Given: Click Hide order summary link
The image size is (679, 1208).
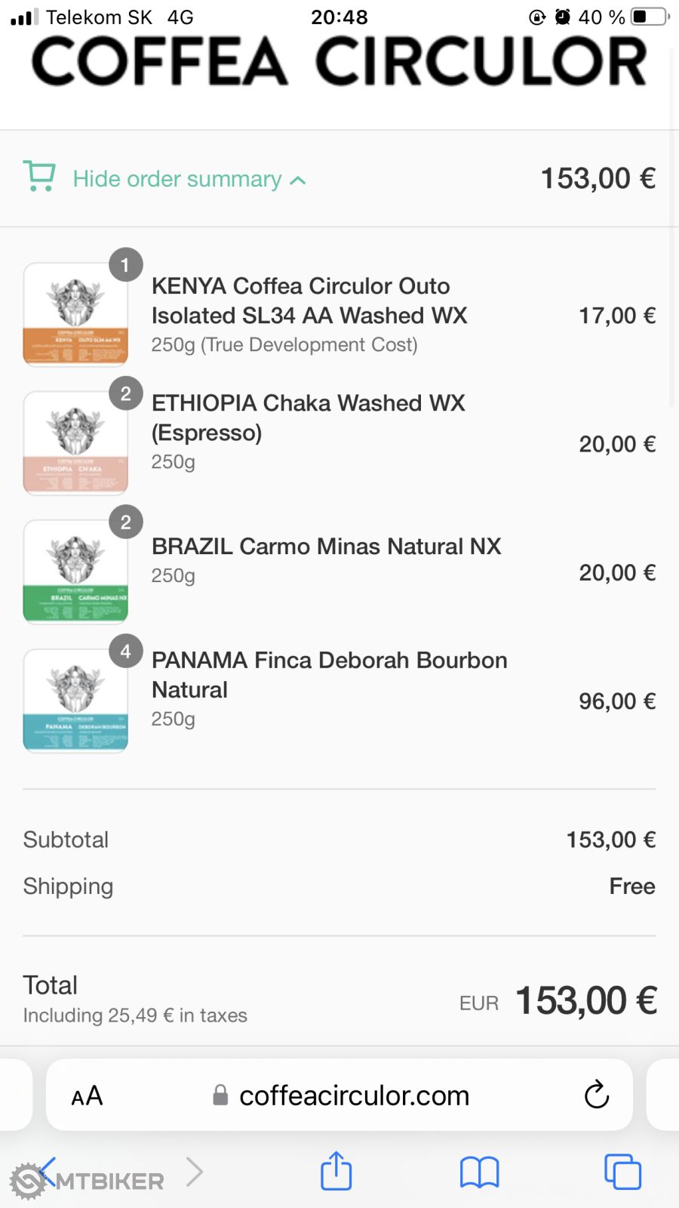Looking at the screenshot, I should (177, 179).
